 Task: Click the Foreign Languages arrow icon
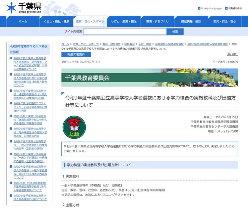(x=199, y=8)
